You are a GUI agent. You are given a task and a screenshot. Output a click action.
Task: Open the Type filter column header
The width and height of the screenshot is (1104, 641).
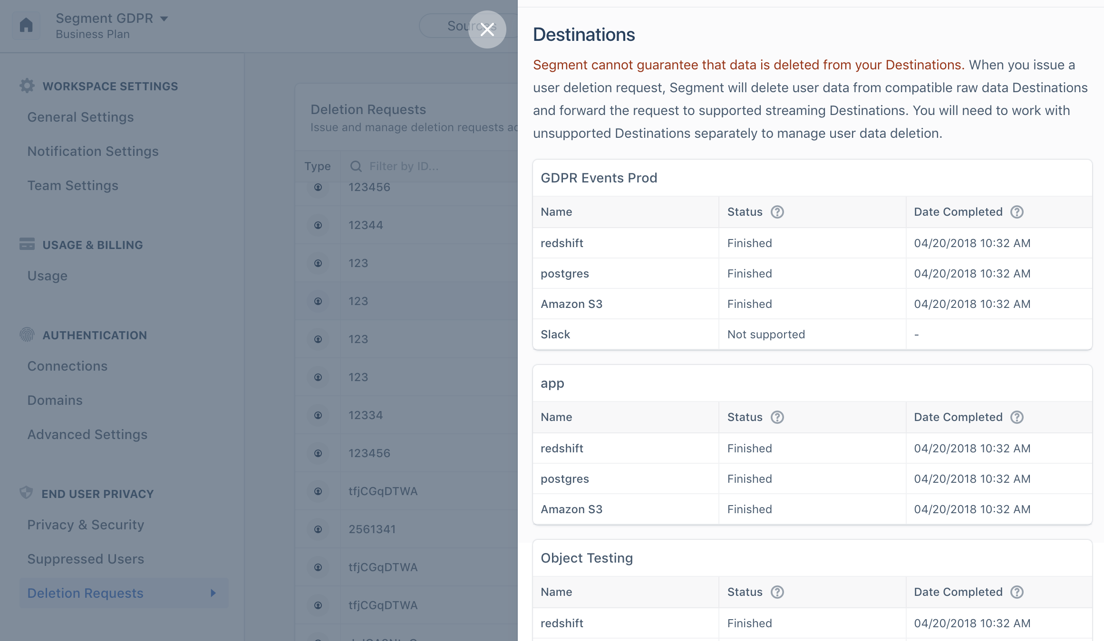pyautogui.click(x=318, y=166)
